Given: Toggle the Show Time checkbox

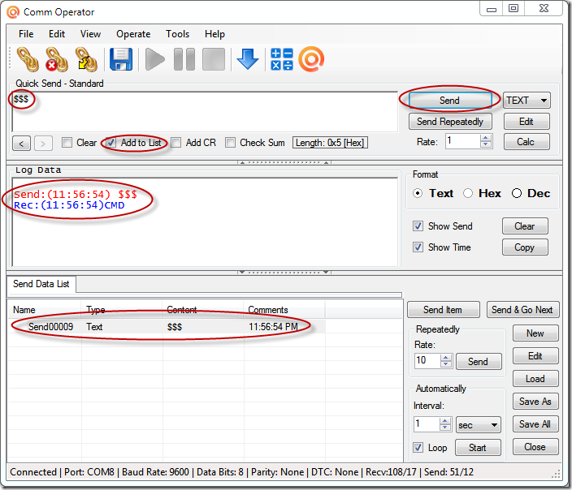Looking at the screenshot, I should (418, 247).
